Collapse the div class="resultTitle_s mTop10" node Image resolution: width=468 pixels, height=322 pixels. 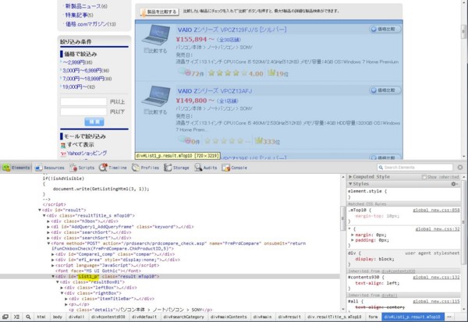click(x=44, y=215)
